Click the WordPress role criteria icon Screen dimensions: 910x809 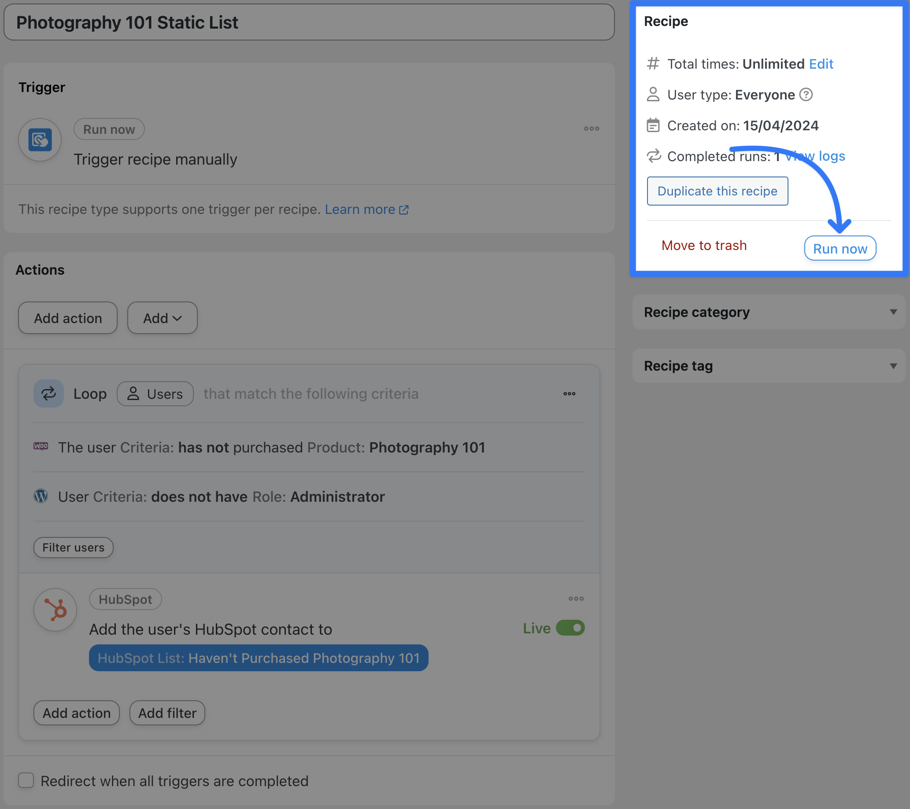[x=41, y=496]
